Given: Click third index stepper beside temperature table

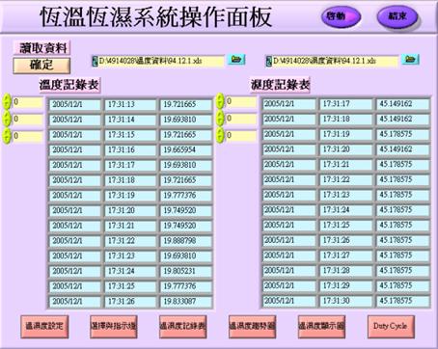Looking at the screenshot, I should click(7, 137).
